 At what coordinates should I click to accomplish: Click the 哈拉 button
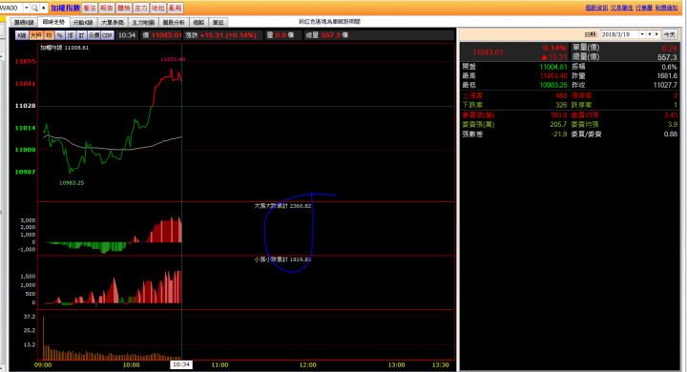(x=157, y=8)
